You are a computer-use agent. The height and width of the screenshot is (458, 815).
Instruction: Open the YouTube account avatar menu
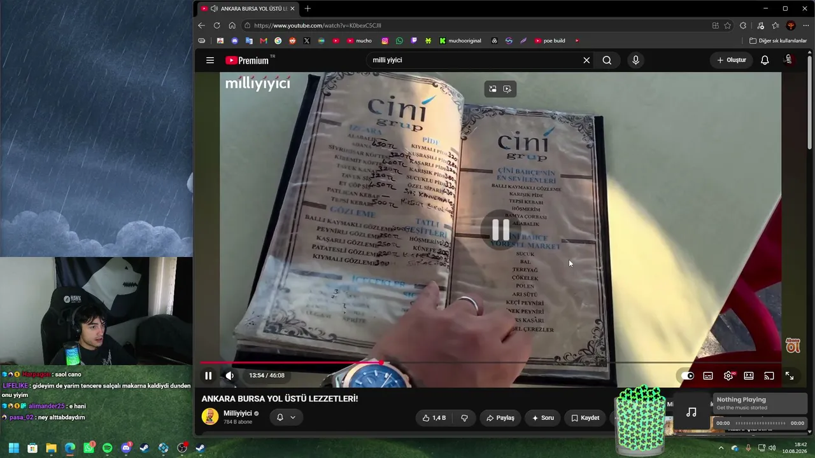[788, 60]
